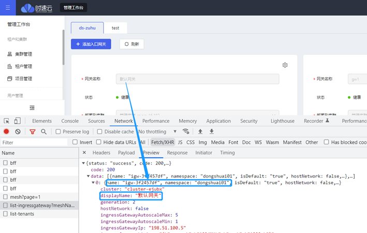Select WS request type filter
The width and height of the screenshot is (367, 233).
pyautogui.click(x=258, y=142)
